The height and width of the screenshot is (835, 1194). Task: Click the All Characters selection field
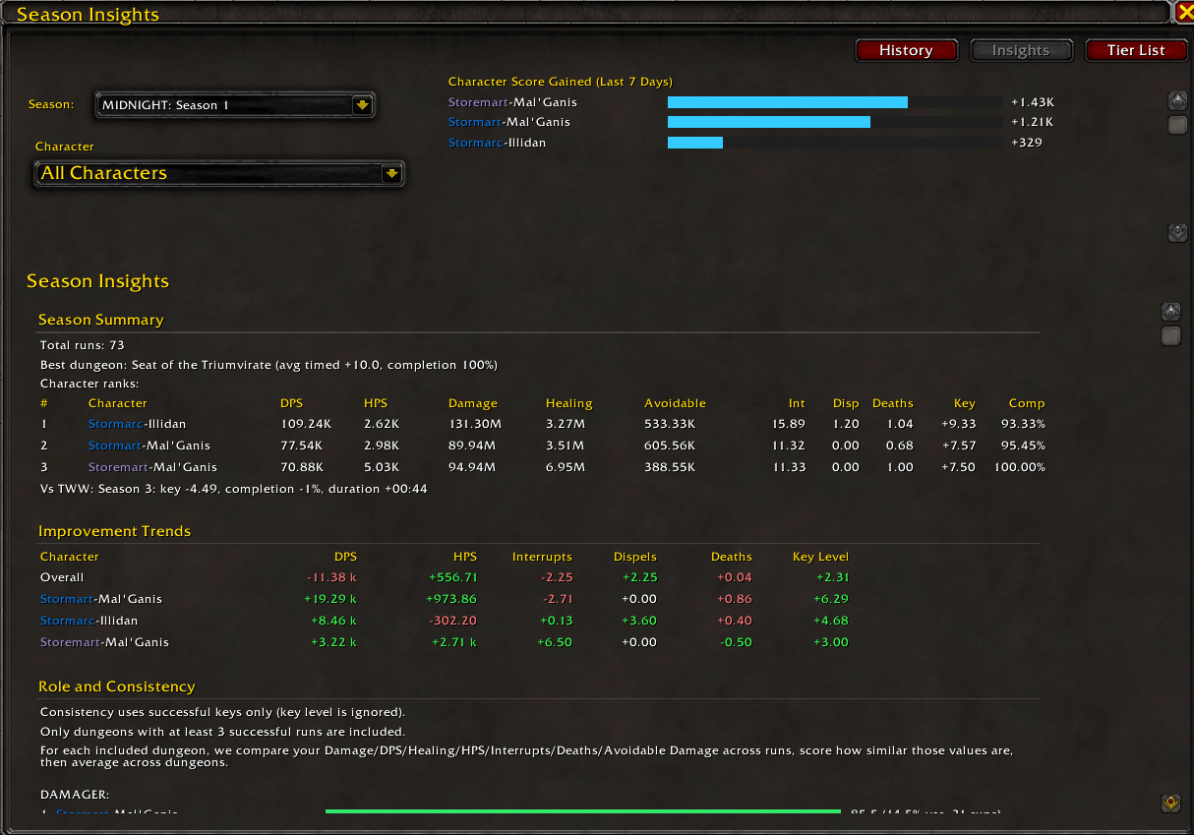219,173
